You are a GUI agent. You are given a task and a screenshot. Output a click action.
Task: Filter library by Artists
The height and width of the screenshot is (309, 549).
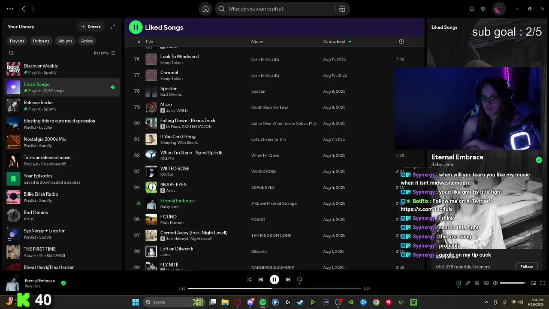(x=87, y=41)
